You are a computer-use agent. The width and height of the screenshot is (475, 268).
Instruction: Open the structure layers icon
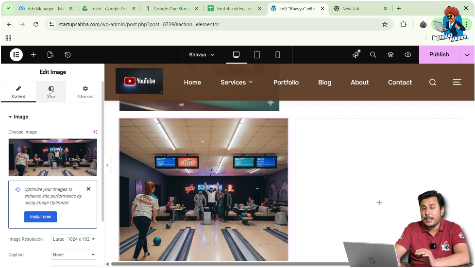tap(391, 55)
